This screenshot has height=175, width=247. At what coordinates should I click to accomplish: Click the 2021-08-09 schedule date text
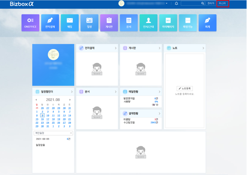click(43, 139)
